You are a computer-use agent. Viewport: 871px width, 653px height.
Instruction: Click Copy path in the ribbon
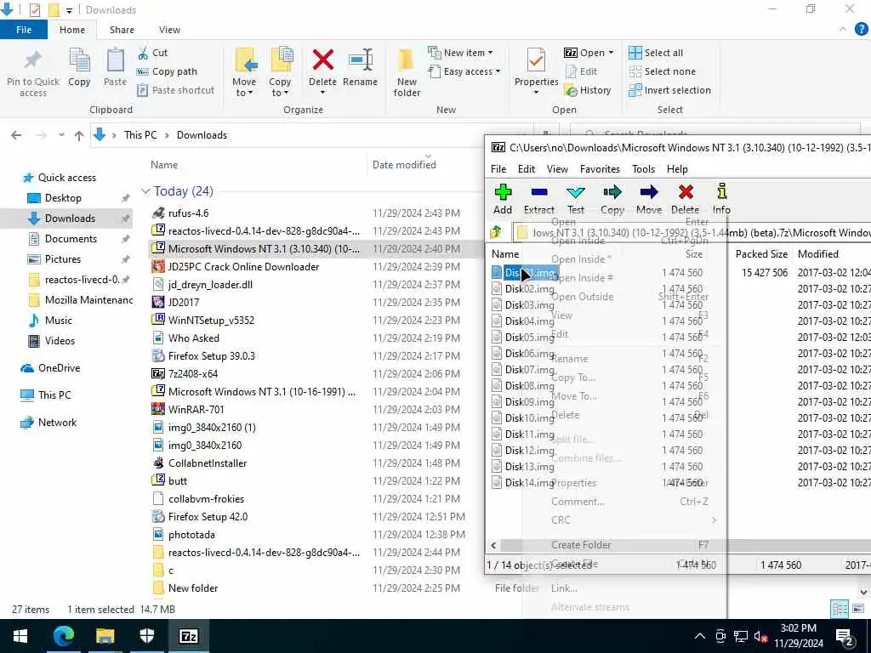click(x=168, y=71)
